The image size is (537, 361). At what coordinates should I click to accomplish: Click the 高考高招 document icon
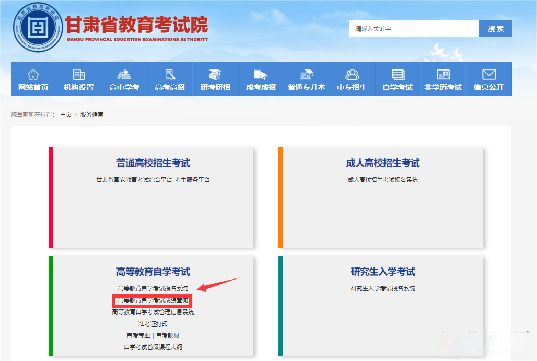[170, 74]
